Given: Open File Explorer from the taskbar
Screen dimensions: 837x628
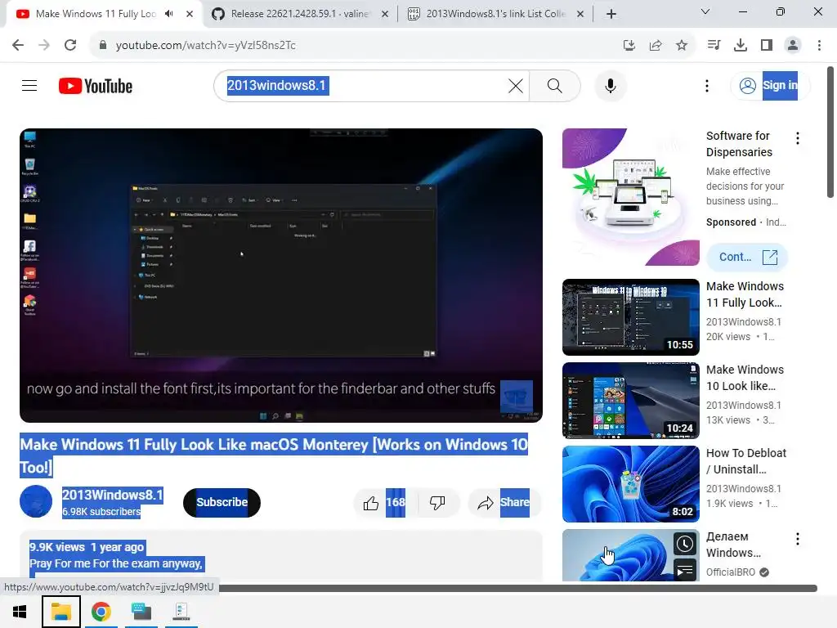Looking at the screenshot, I should pyautogui.click(x=60, y=612).
